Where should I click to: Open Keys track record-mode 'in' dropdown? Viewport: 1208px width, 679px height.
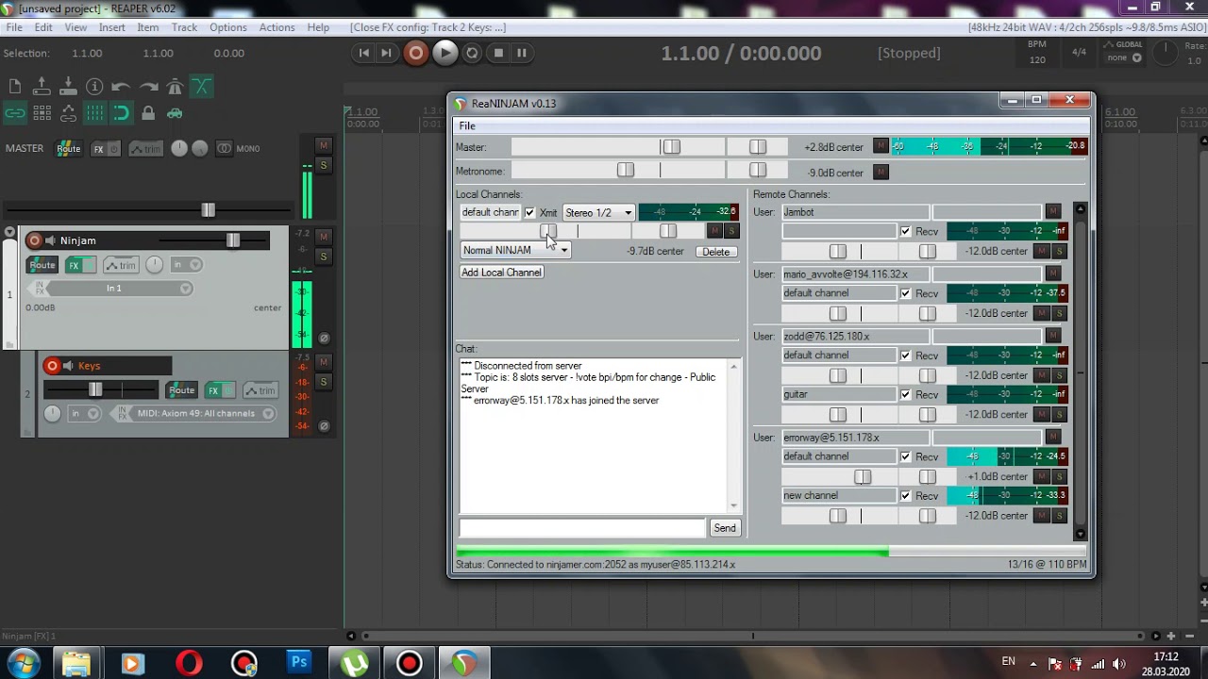click(x=83, y=413)
